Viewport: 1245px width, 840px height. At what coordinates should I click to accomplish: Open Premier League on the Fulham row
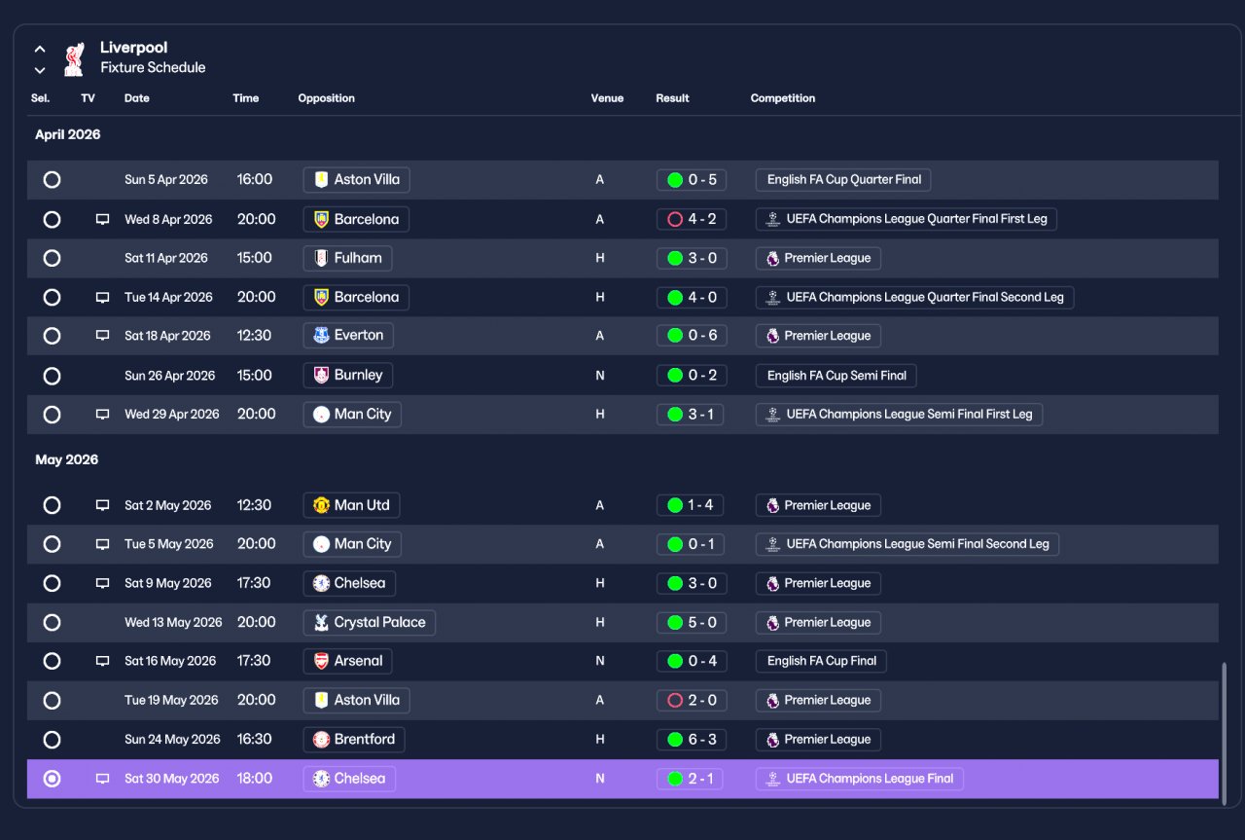[x=819, y=258]
